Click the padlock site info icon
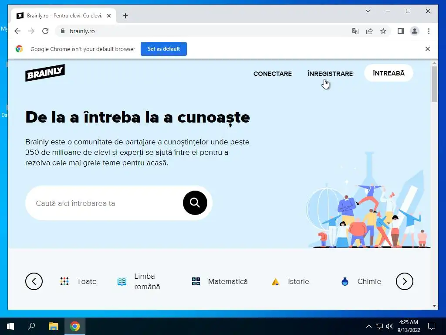Screen dimensions: 446x335 pos(63,31)
